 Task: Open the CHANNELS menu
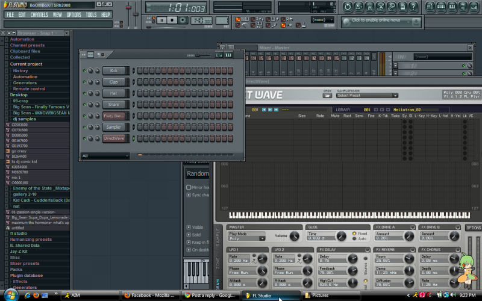pyautogui.click(x=39, y=14)
